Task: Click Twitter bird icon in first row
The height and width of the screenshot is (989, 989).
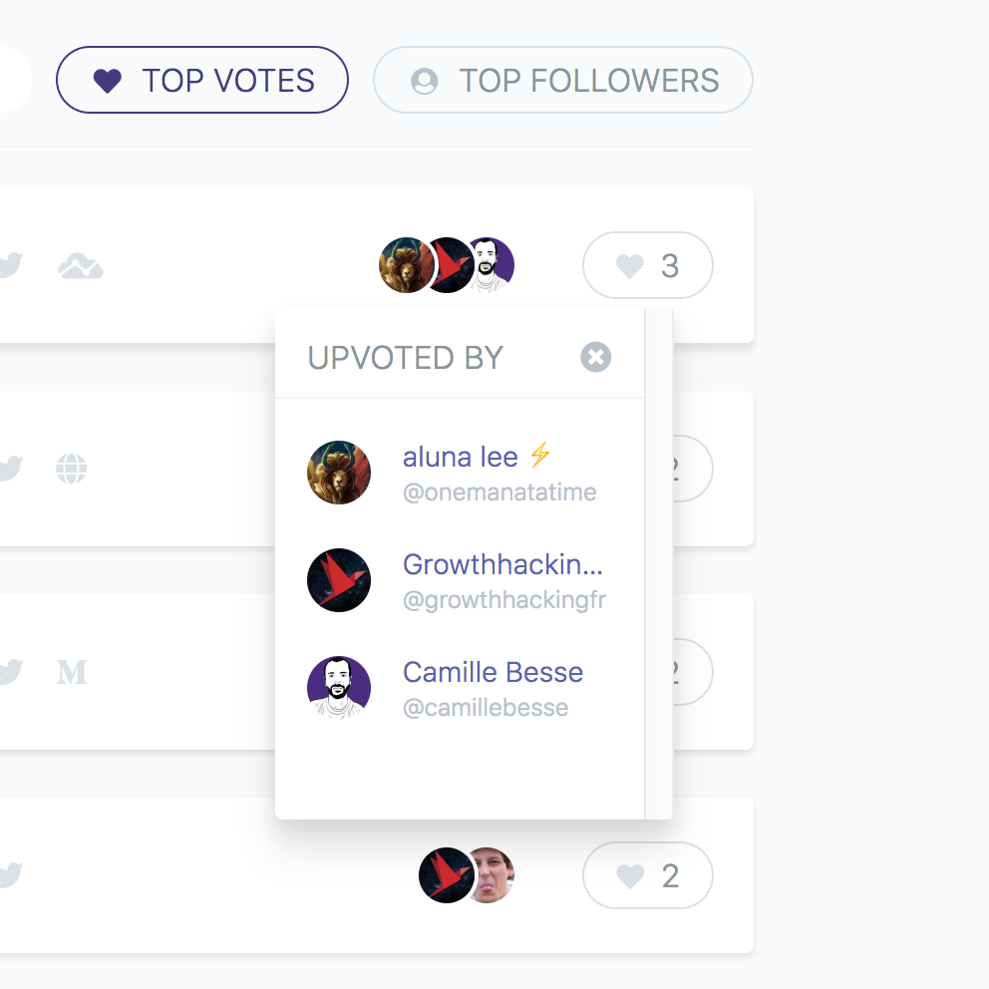Action: tap(10, 265)
